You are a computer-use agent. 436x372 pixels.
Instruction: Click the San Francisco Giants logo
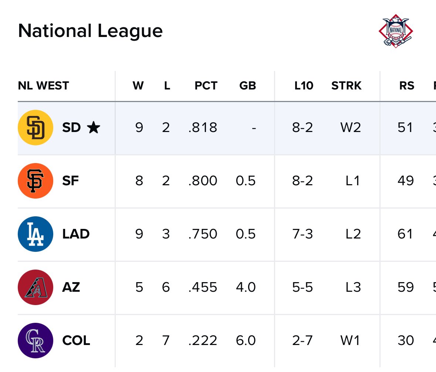click(35, 181)
